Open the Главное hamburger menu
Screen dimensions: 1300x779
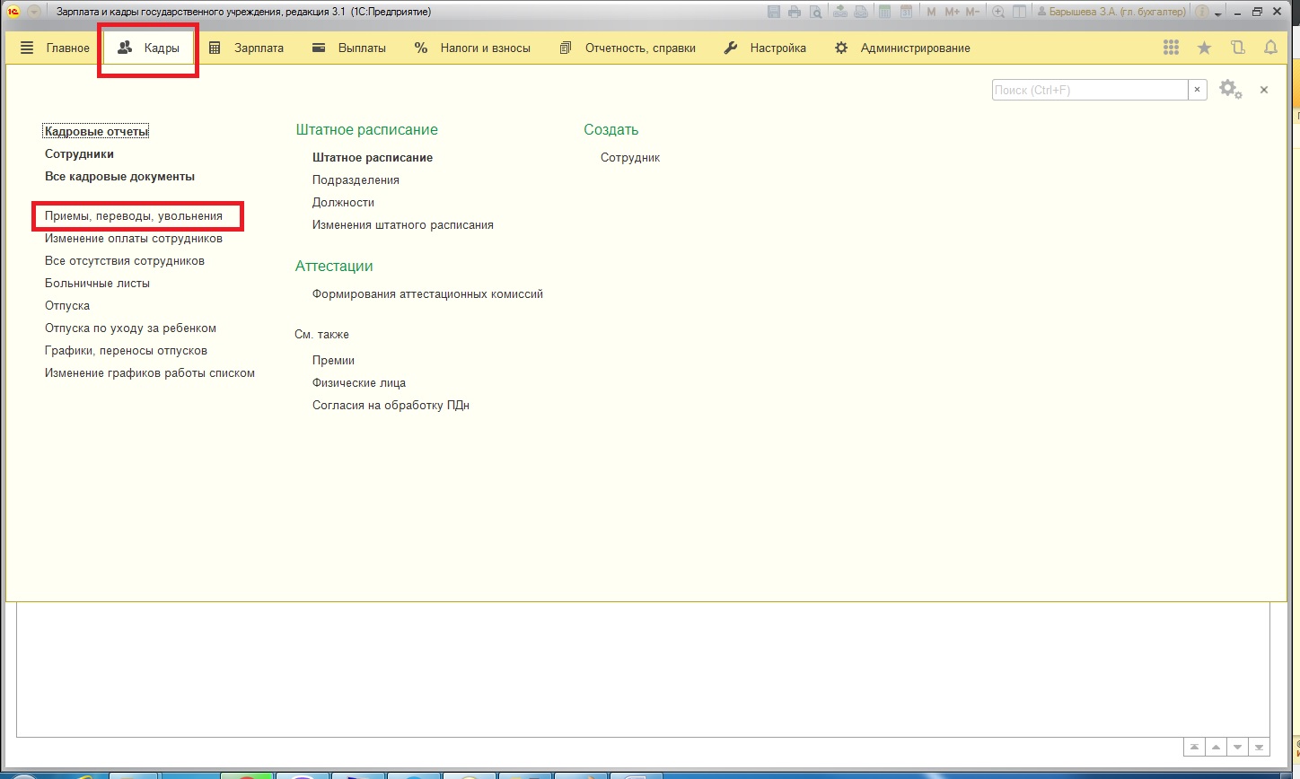pos(56,48)
